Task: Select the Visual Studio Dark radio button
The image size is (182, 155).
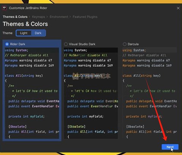Action: point(66,44)
